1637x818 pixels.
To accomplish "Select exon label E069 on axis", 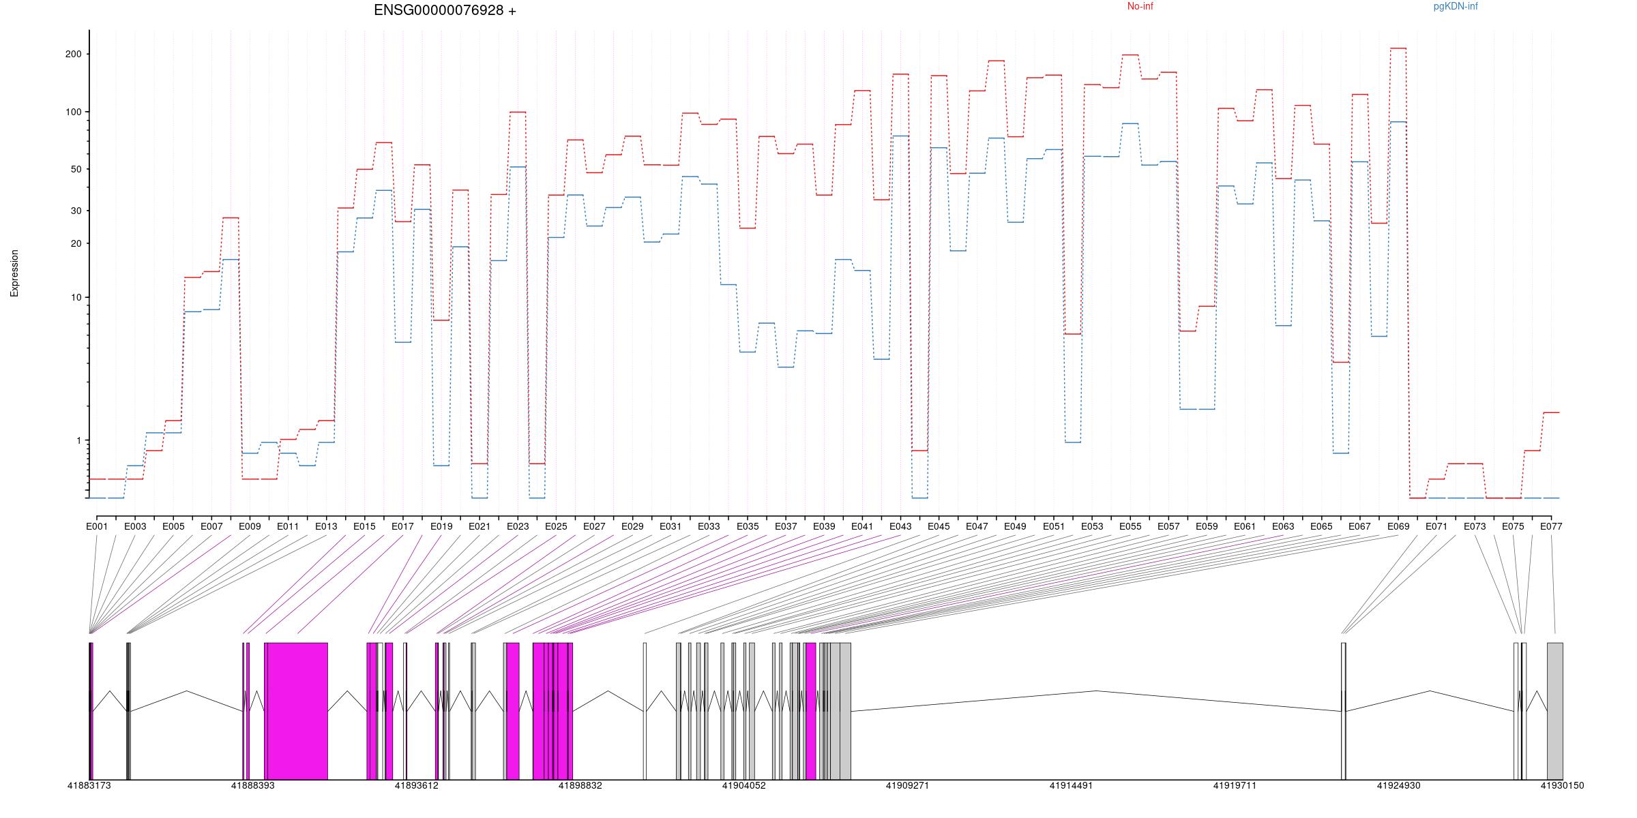I will coord(1398,526).
